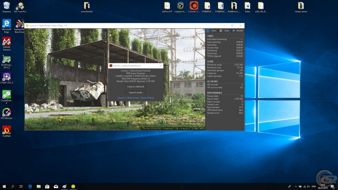
Task: Select acernitrotsts folder on desktop
Action: [87, 7]
